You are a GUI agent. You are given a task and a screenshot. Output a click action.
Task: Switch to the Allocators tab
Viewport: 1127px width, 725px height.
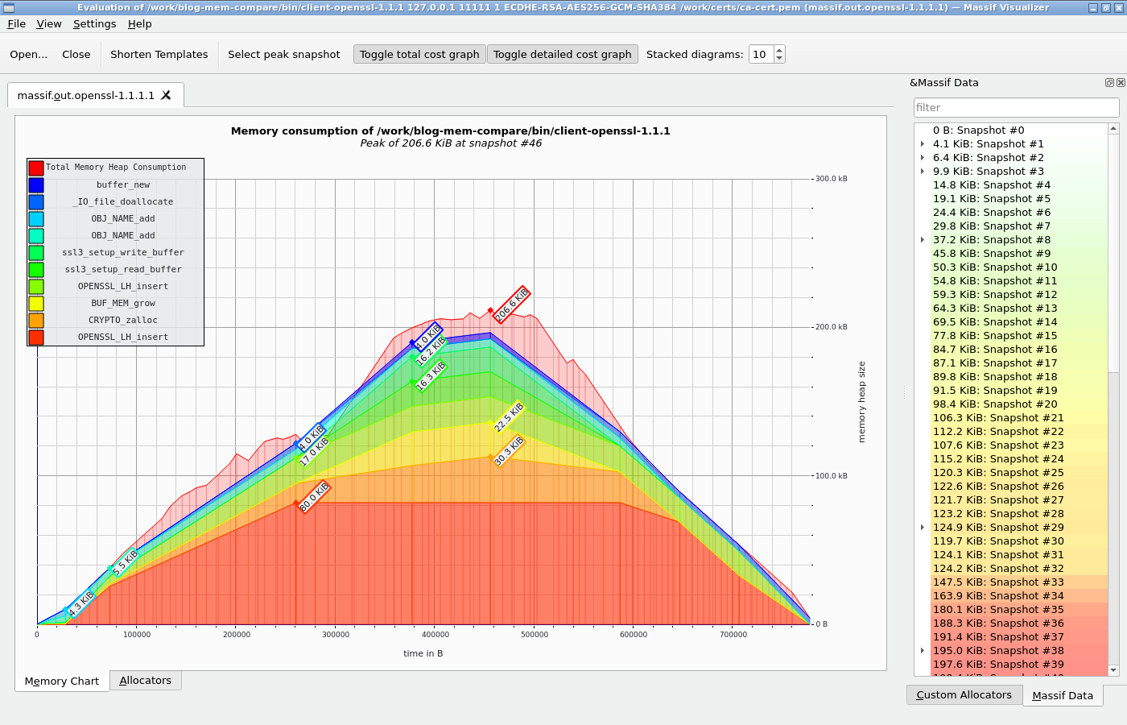click(x=146, y=681)
